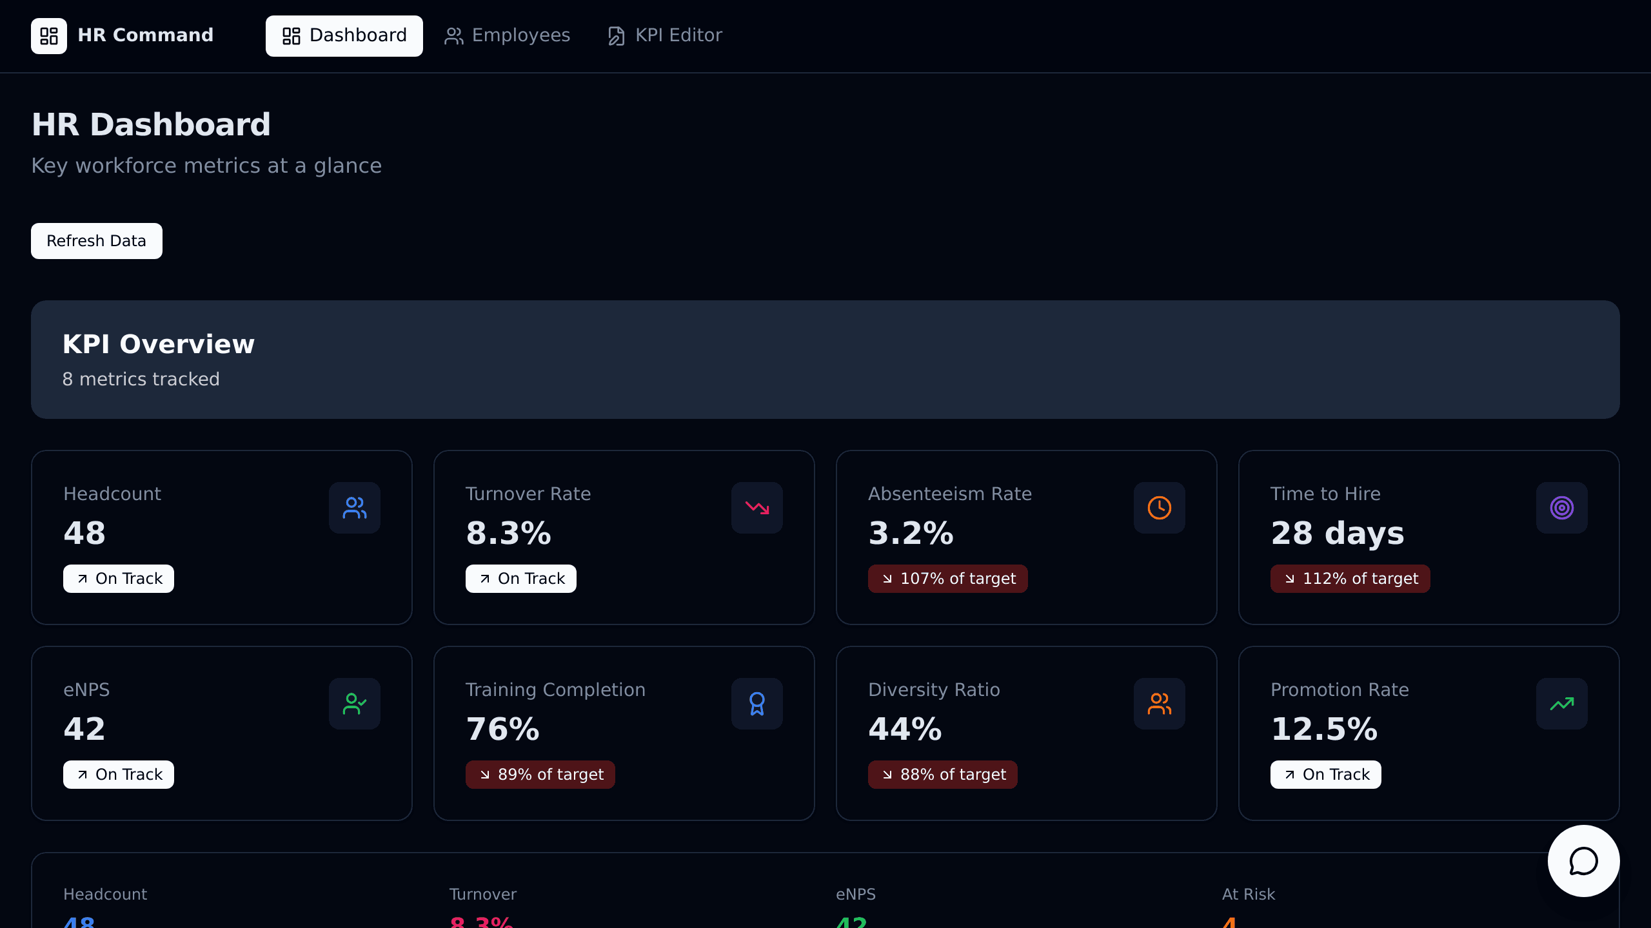Click the HR Dashboard page title
The image size is (1651, 928).
tap(152, 124)
